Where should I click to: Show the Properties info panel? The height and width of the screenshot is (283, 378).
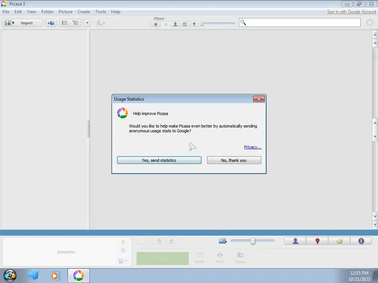[361, 241]
